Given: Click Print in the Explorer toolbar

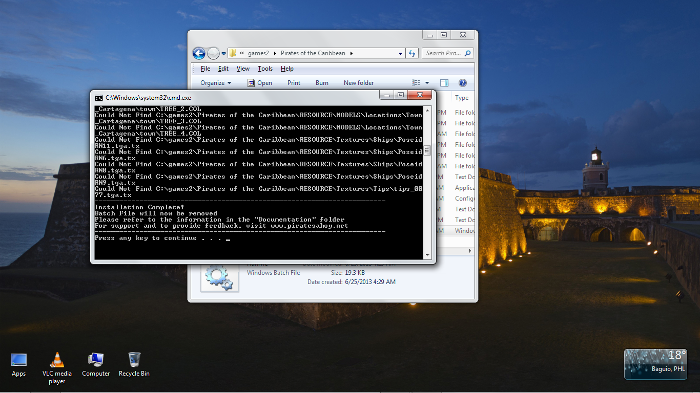Looking at the screenshot, I should point(294,83).
